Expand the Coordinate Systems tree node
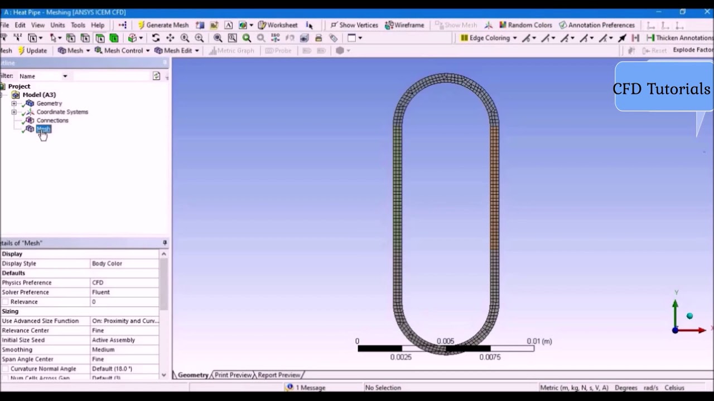 pos(14,112)
